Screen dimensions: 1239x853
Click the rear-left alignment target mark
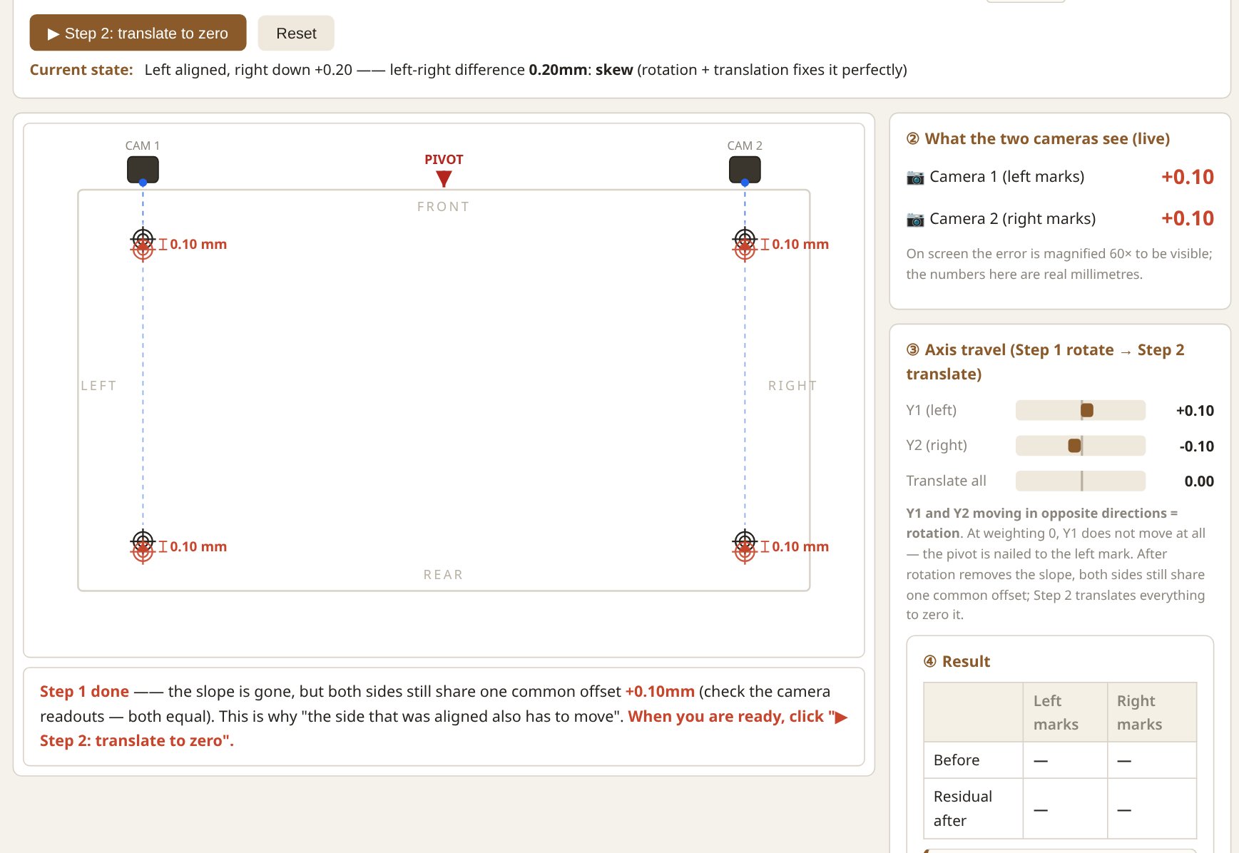pyautogui.click(x=143, y=546)
